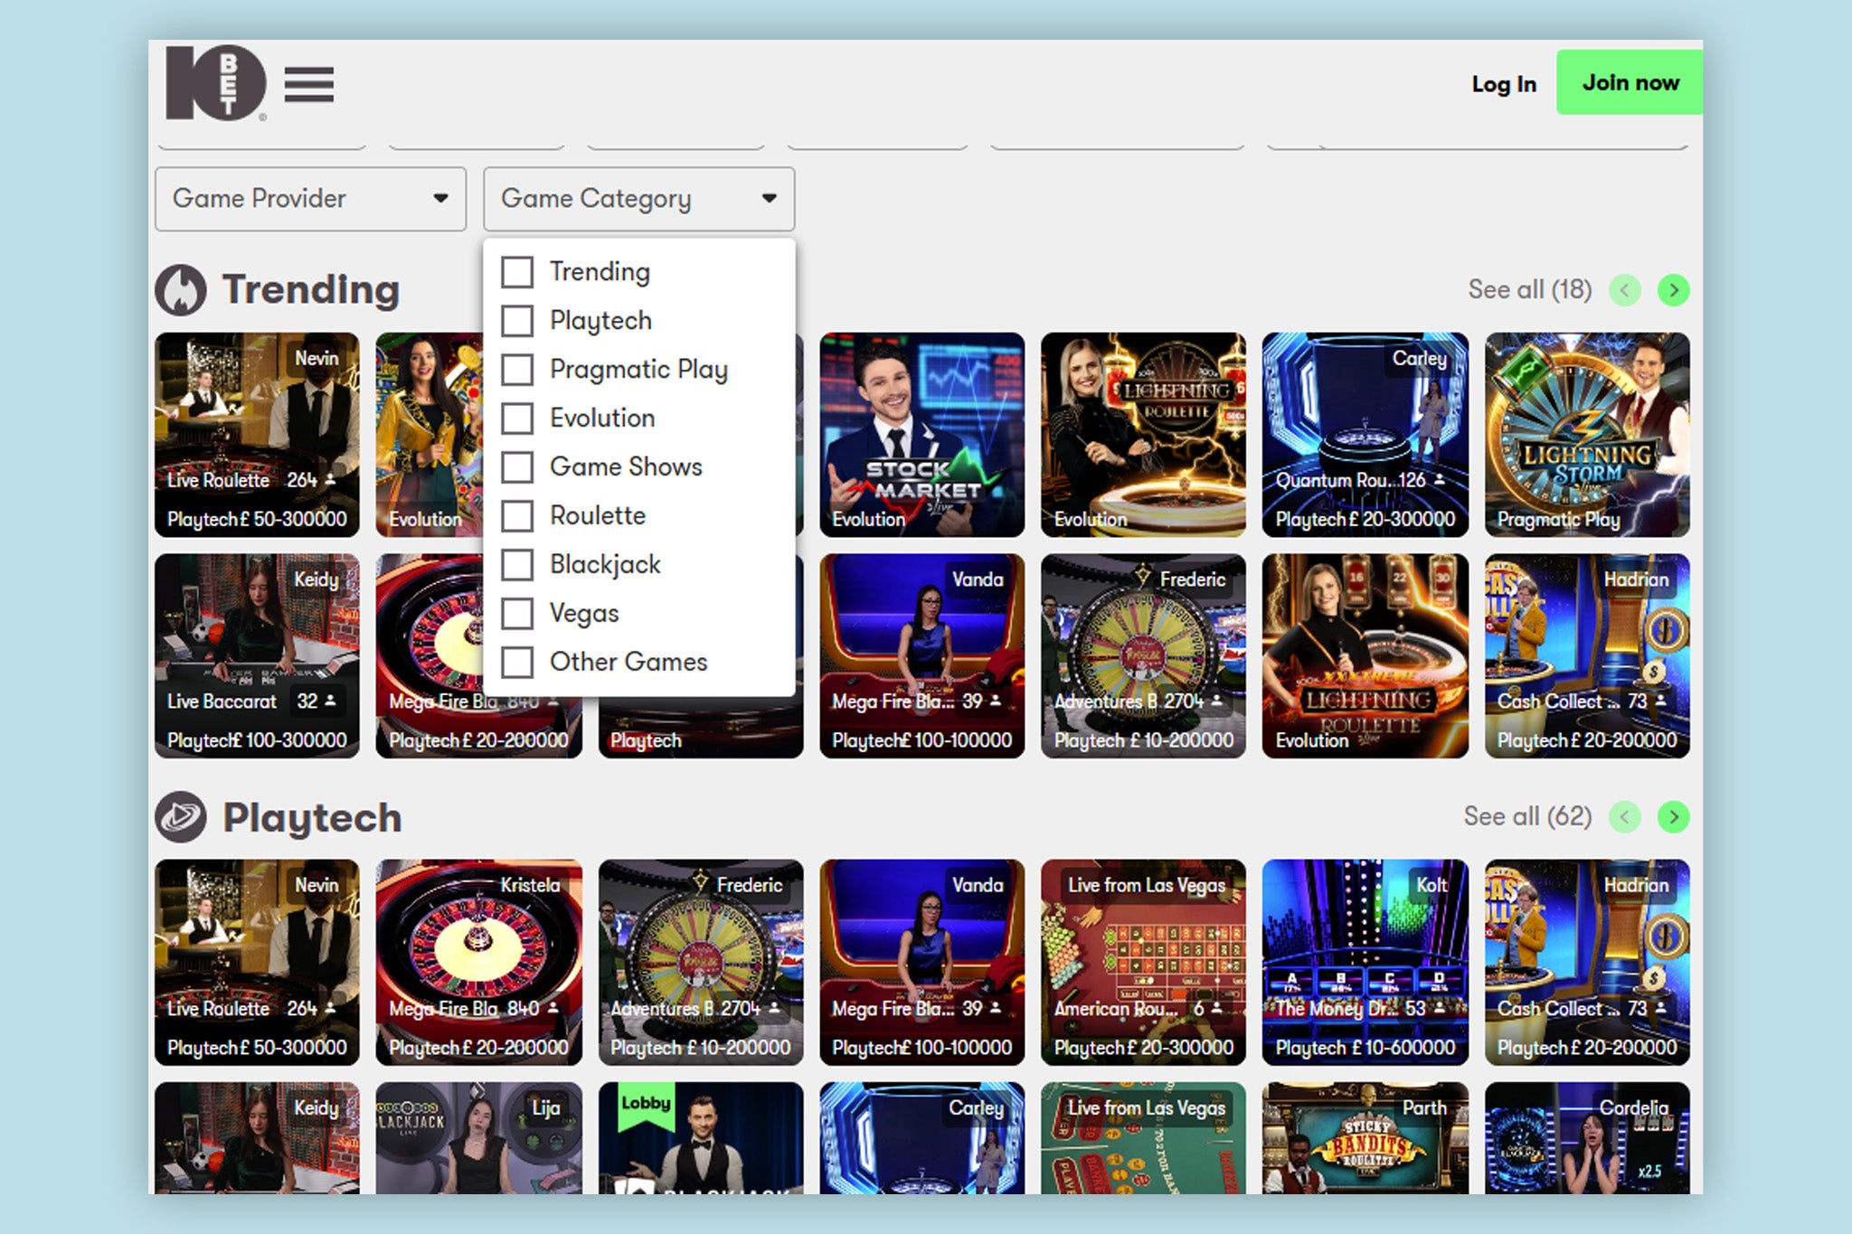Tick the Other Games checkbox
1852x1234 pixels.
[517, 662]
